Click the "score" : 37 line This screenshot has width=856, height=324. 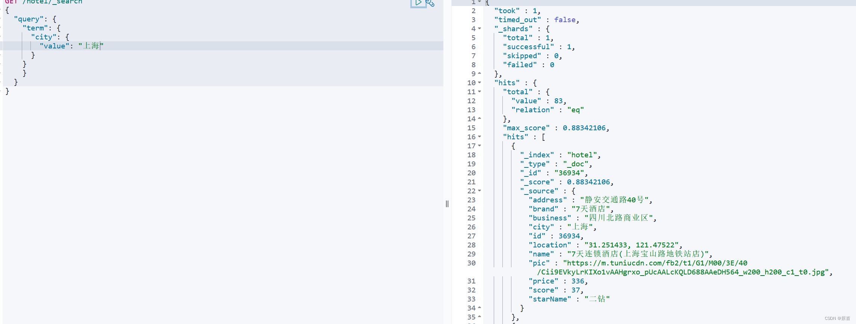pyautogui.click(x=556, y=290)
